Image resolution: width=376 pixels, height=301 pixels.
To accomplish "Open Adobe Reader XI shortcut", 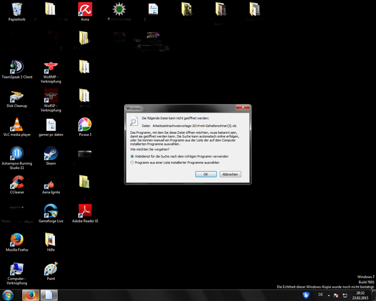I will pyautogui.click(x=85, y=213).
